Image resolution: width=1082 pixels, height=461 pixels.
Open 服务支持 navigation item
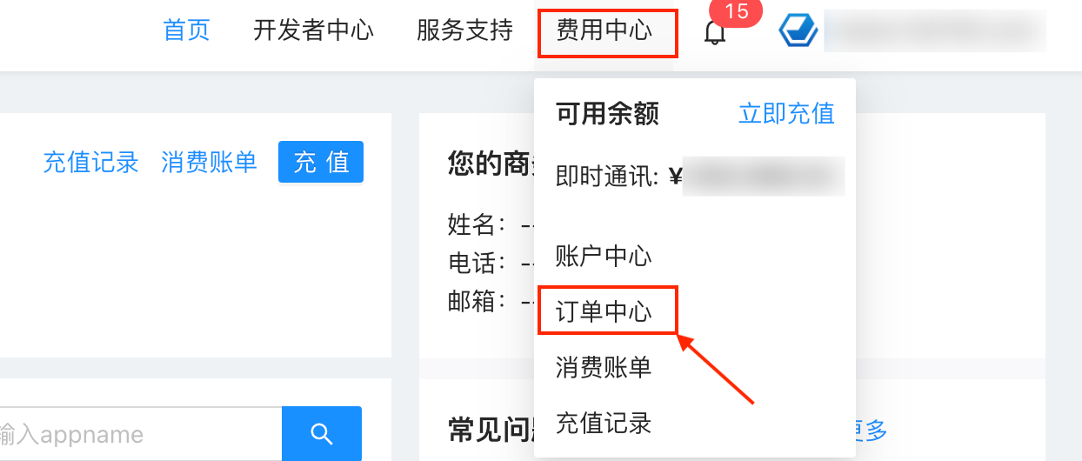pyautogui.click(x=464, y=30)
